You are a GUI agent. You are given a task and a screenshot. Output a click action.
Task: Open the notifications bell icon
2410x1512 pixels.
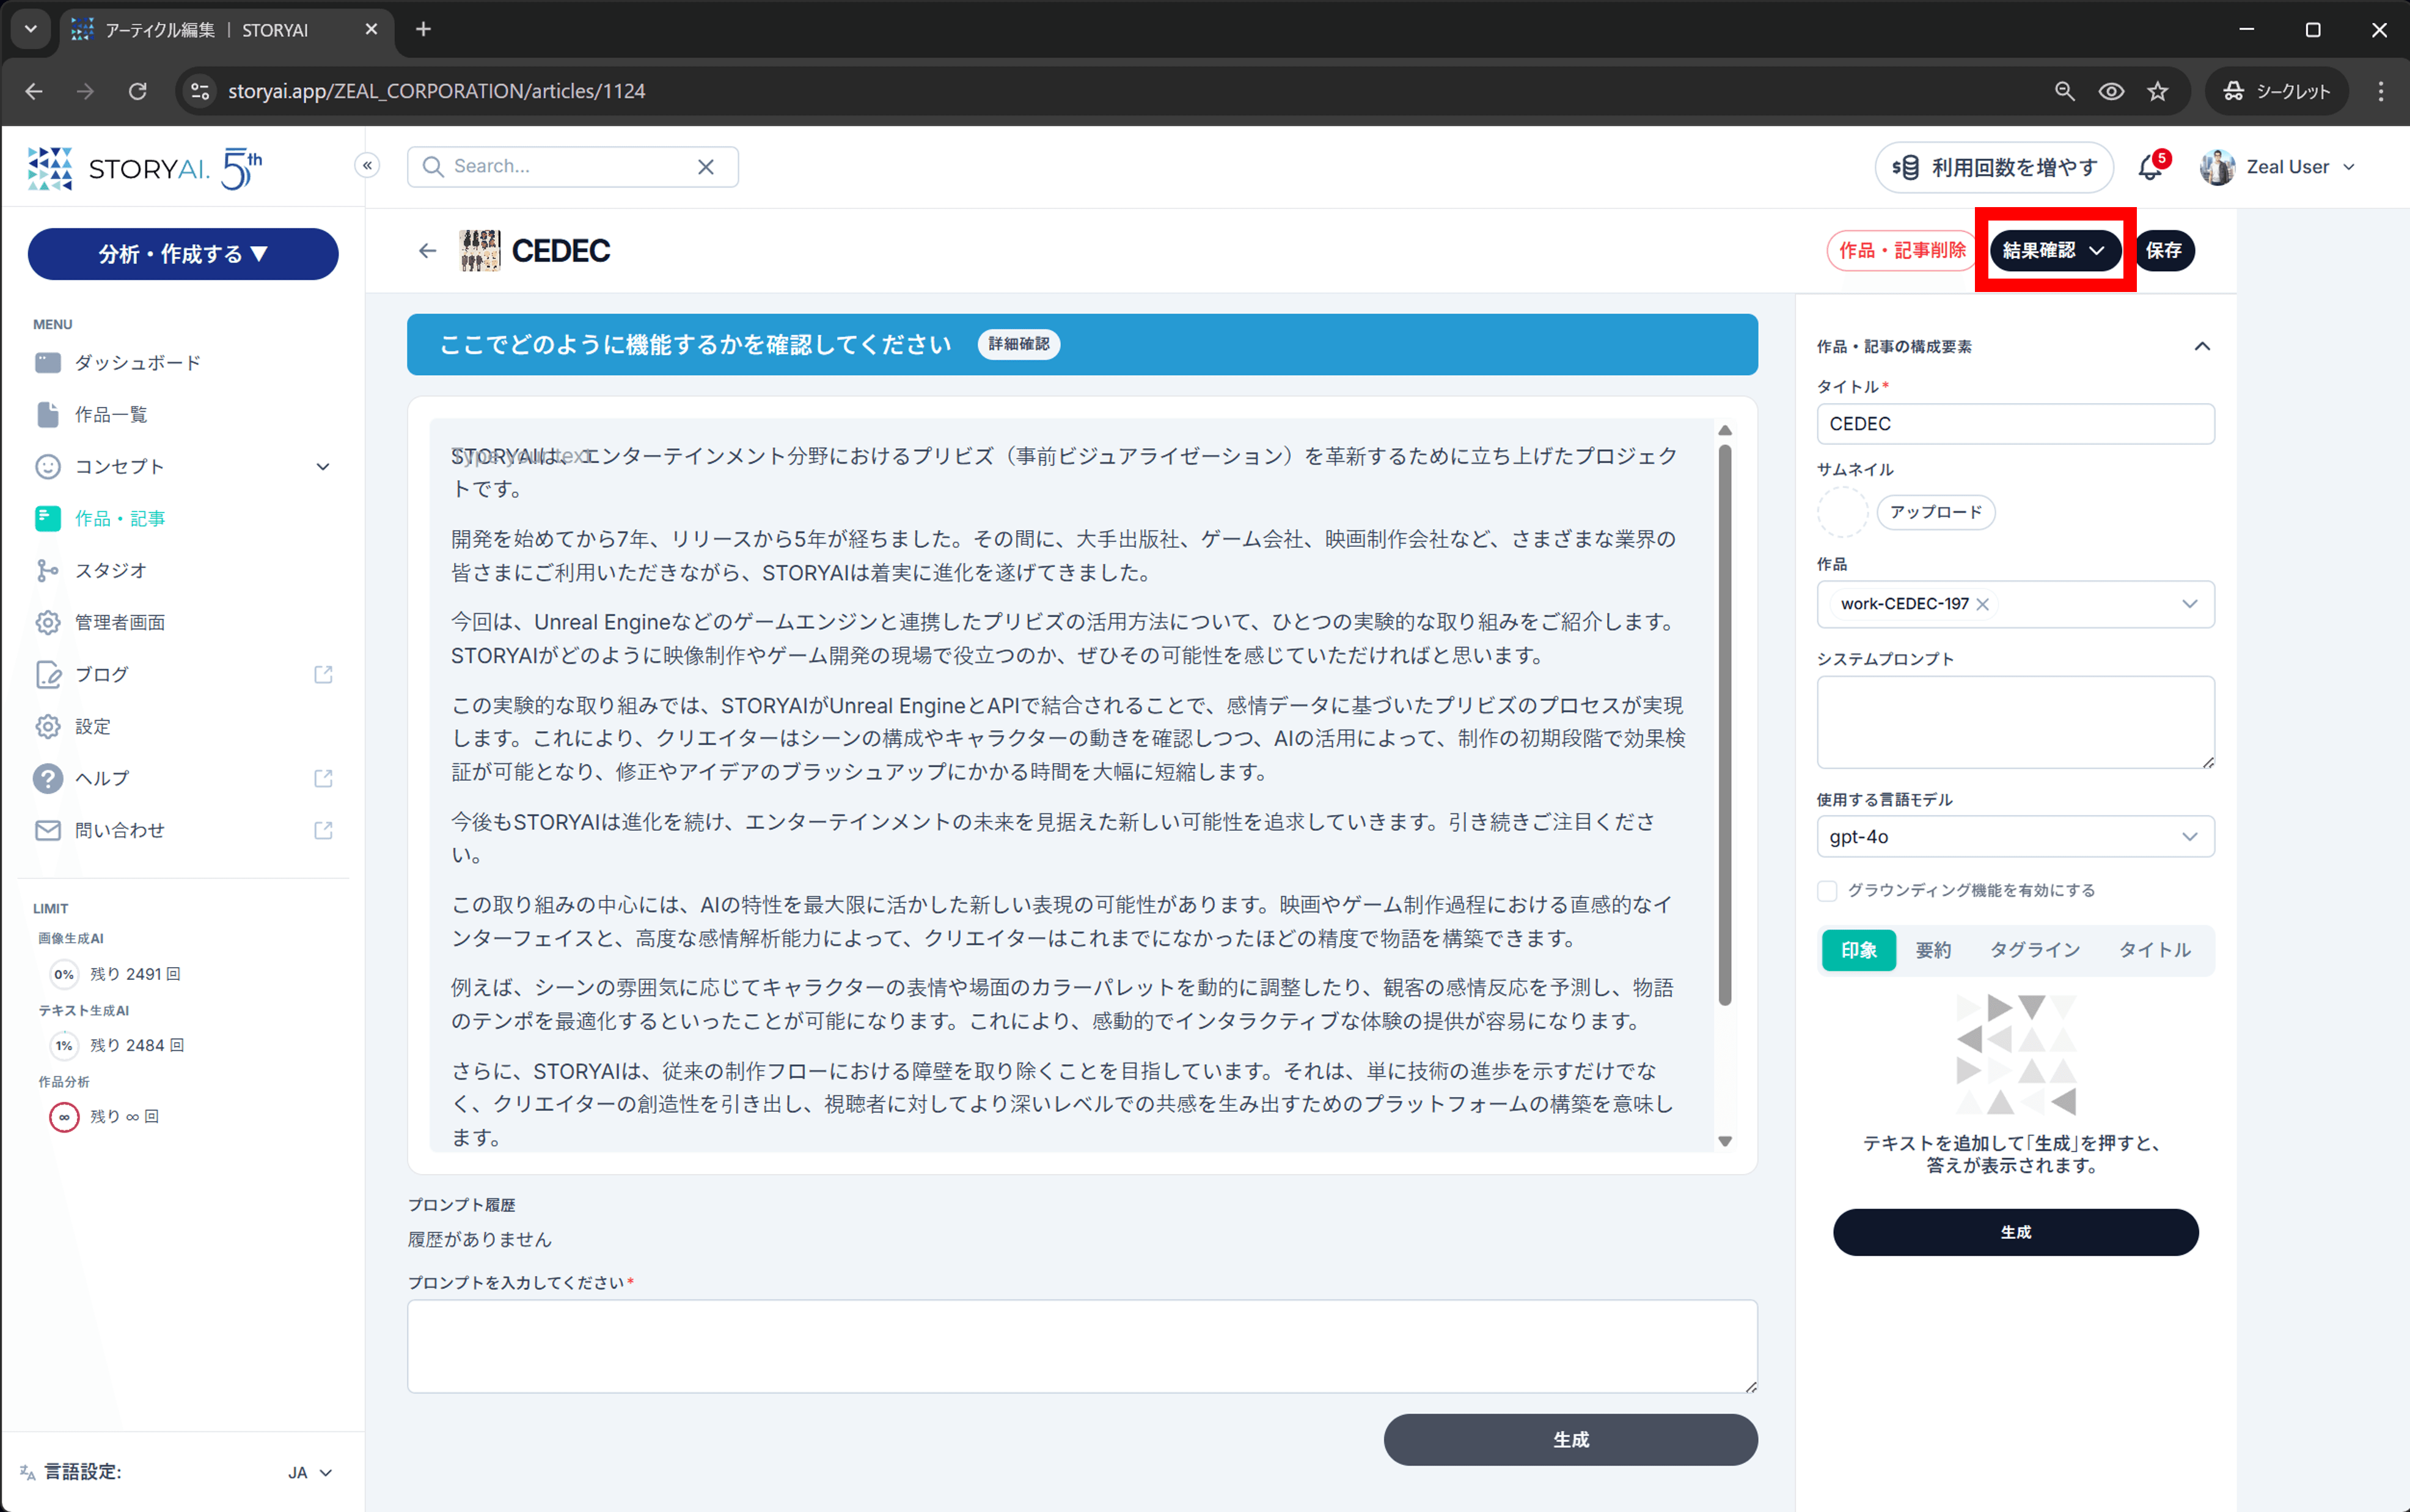point(2150,168)
